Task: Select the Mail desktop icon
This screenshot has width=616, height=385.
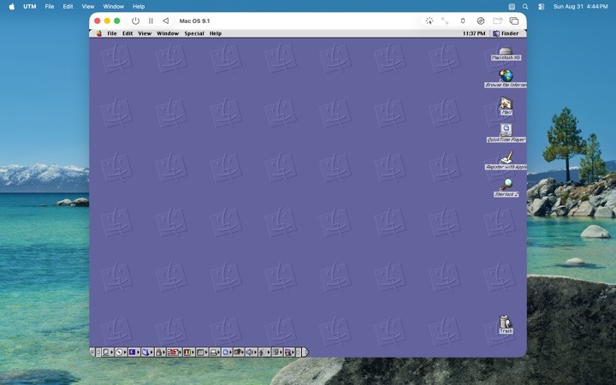Action: (x=506, y=106)
